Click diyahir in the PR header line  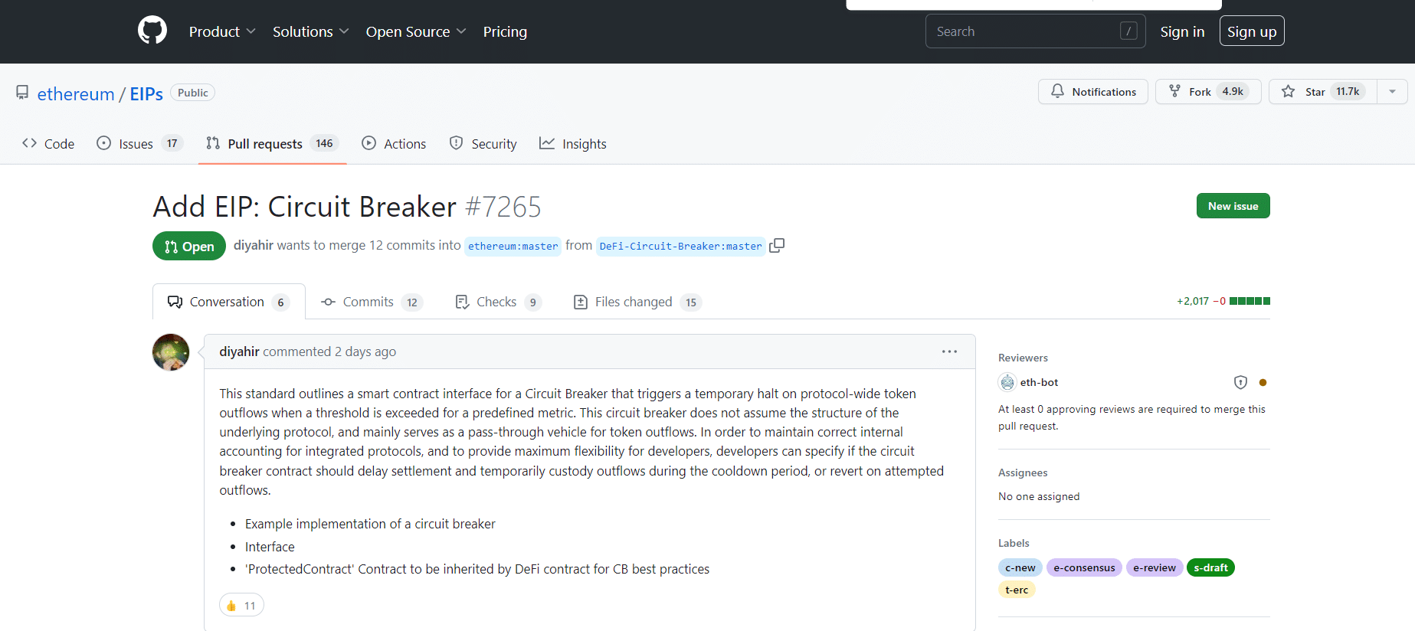click(x=254, y=245)
